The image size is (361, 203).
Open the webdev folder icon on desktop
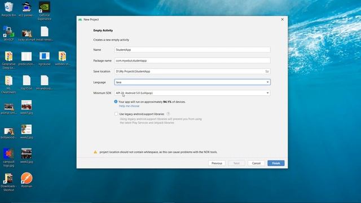tap(62, 56)
